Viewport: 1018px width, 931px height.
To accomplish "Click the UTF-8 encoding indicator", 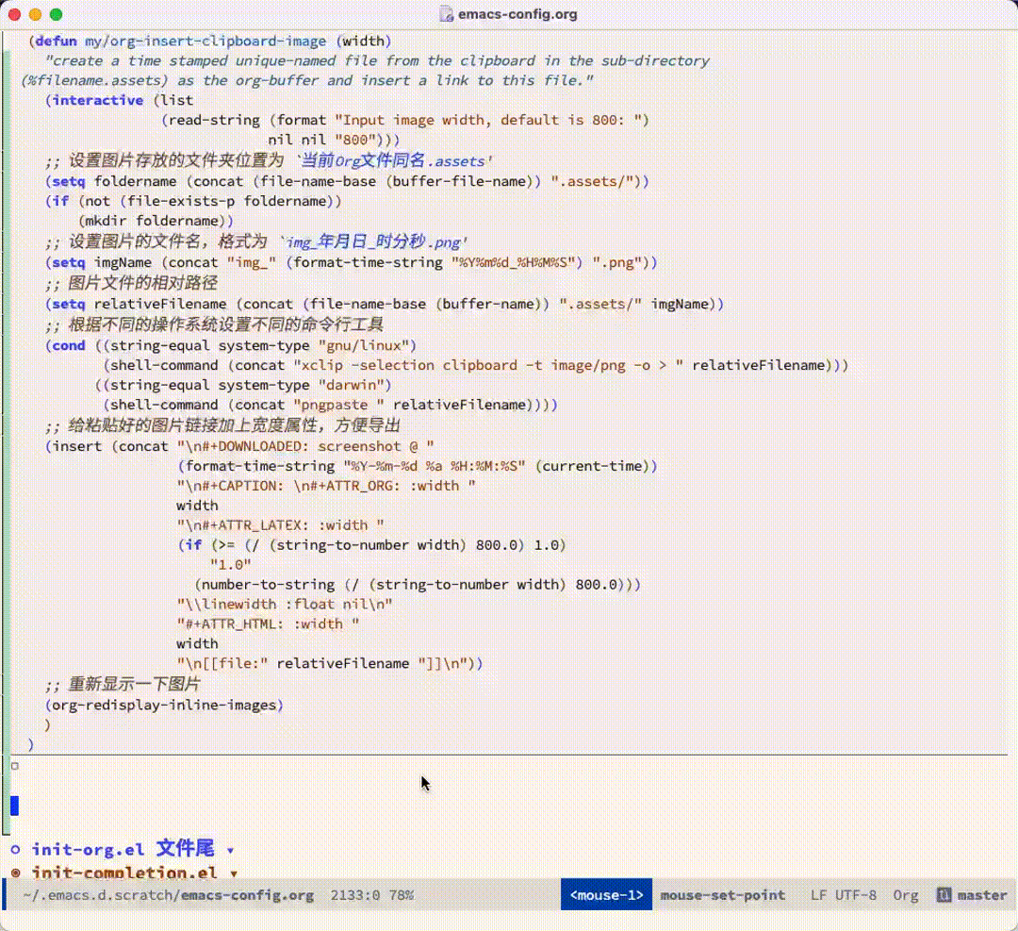I will 855,895.
